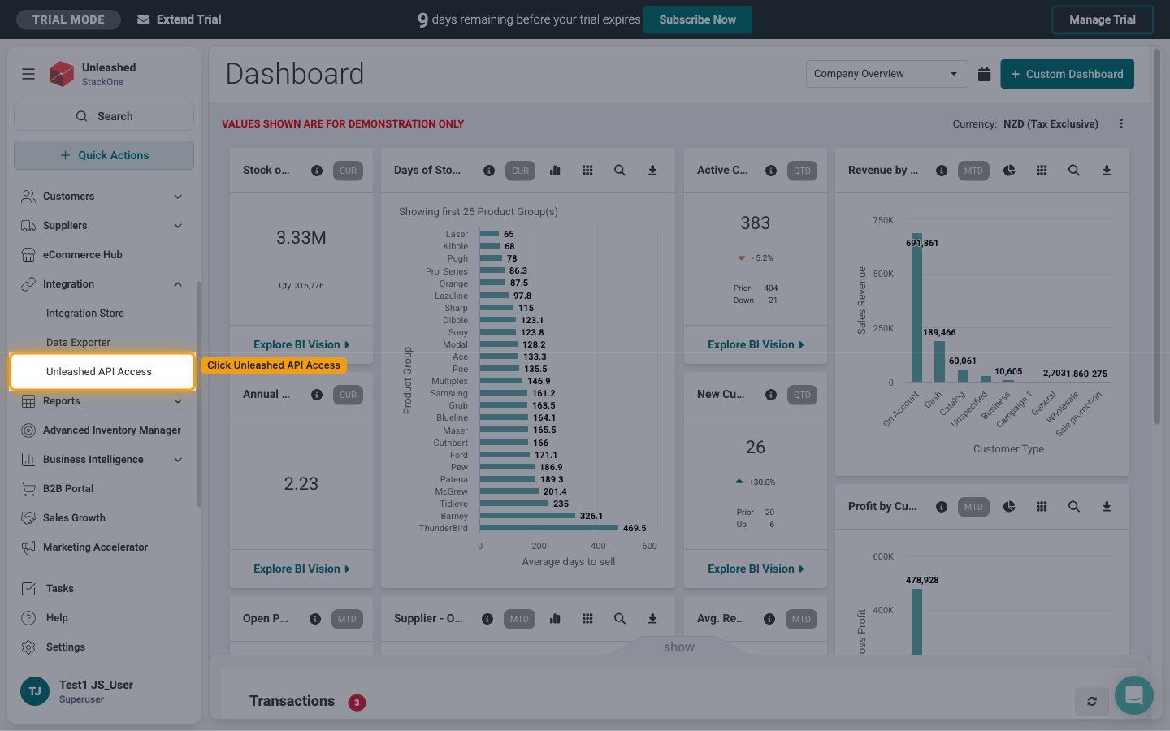Show info for Active Customers card
Image resolution: width=1170 pixels, height=731 pixels.
point(771,171)
